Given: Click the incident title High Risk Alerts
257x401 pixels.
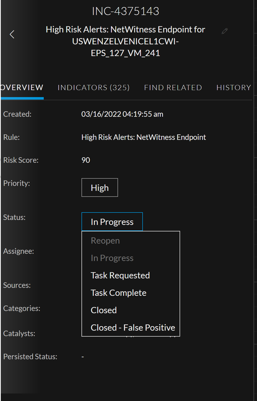Looking at the screenshot, I should (125, 41).
